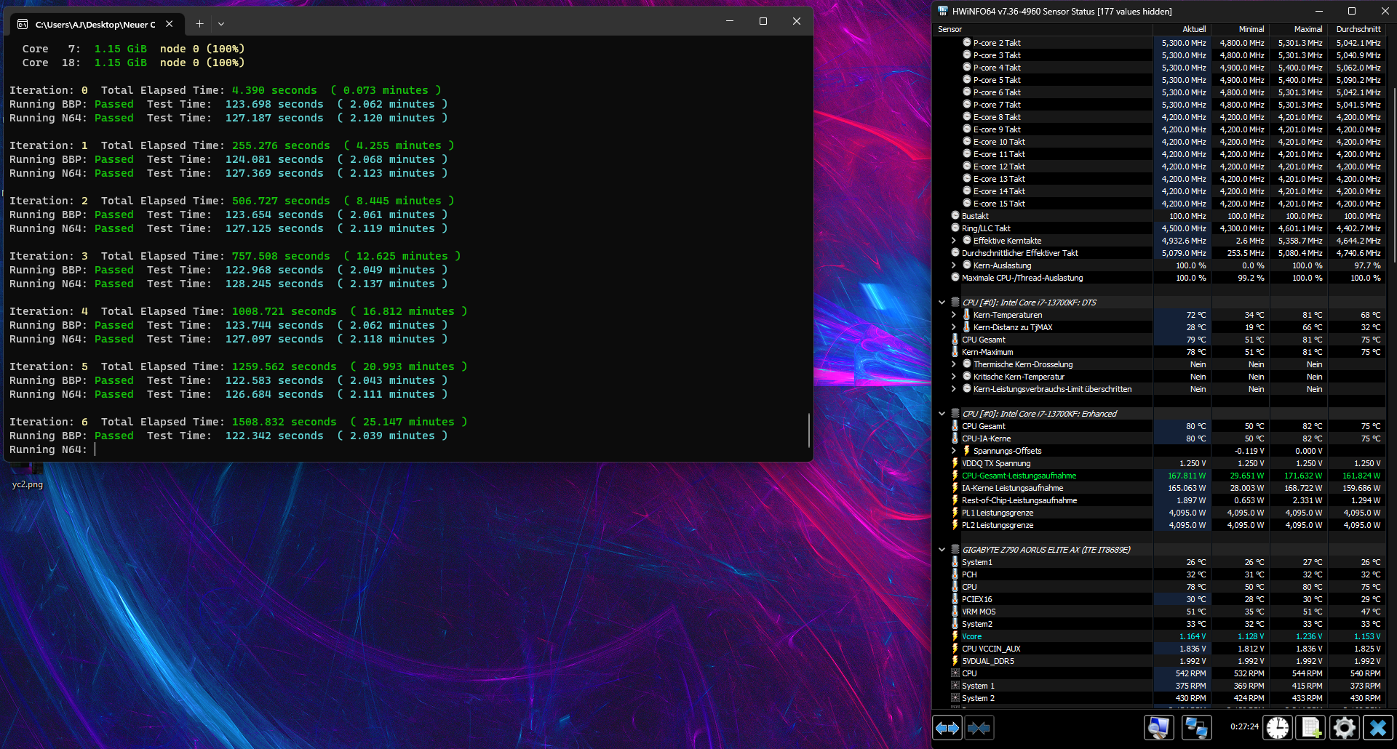Click the lightning icon next to VDDQ TX Spannung
Screen dimensions: 1397x749
click(955, 462)
